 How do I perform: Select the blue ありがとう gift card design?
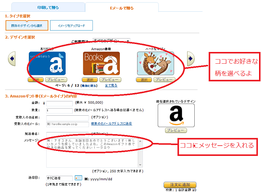click(x=47, y=63)
